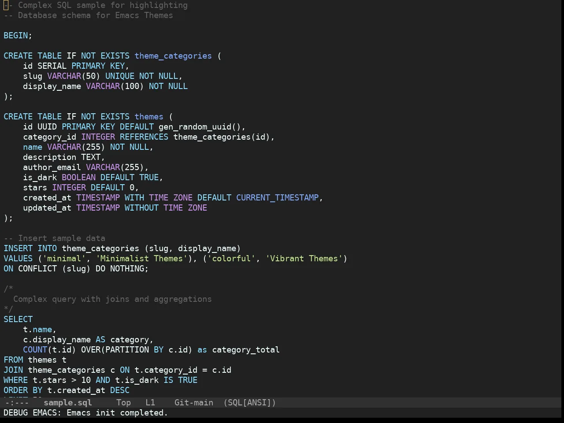Click the 'Minimalist Themes' string literal
Screen dimensions: 564x423
click(141, 259)
